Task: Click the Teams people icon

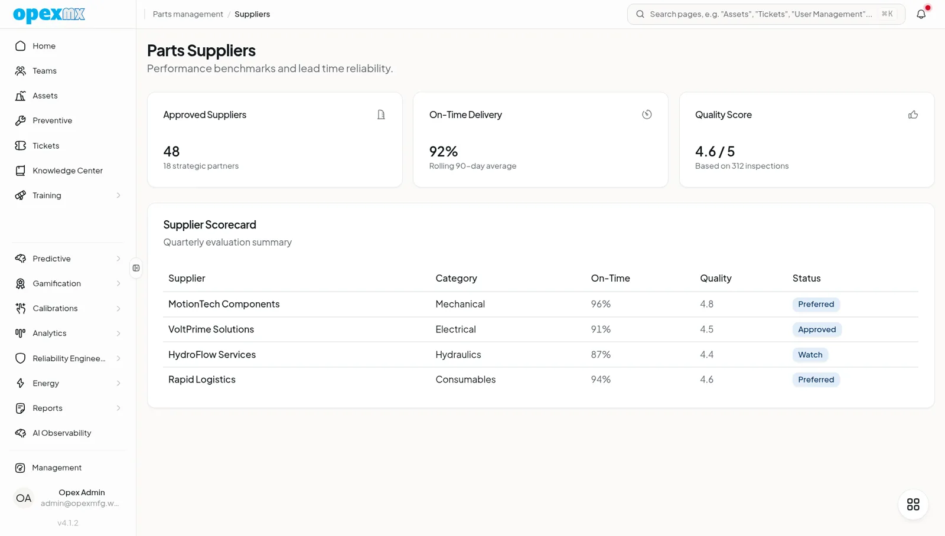Action: tap(21, 71)
